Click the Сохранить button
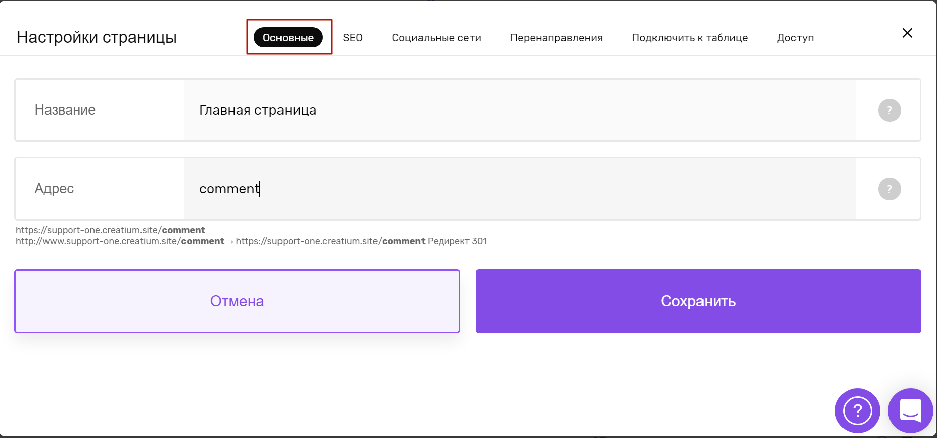The width and height of the screenshot is (937, 438). (698, 301)
